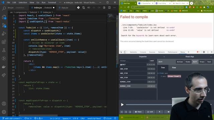Screen dimensions: 214x120
Task: Open the hidden VS Code menus ellipsis
Action: [x=60, y=2]
